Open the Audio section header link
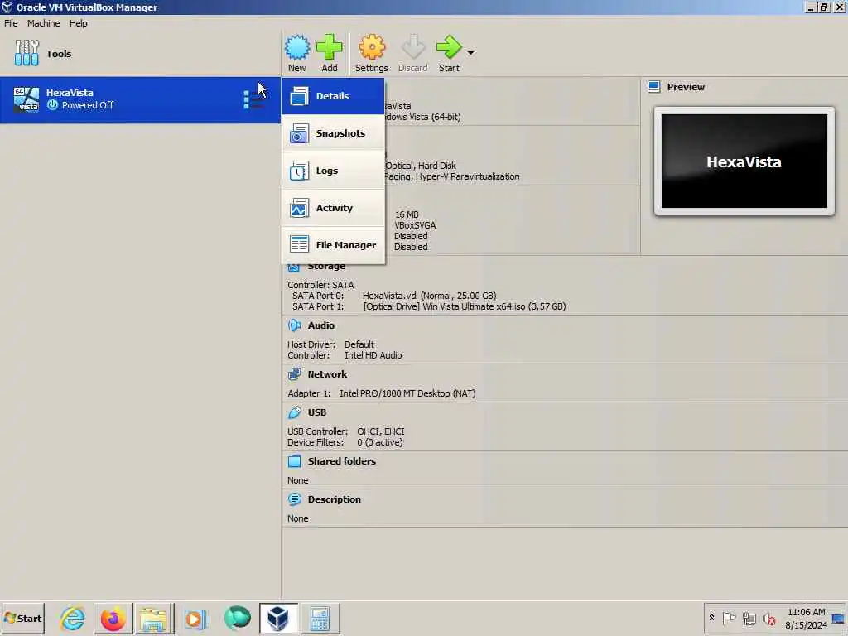Image resolution: width=848 pixels, height=636 pixels. tap(320, 325)
